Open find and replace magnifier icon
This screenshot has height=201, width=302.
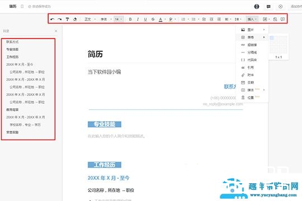275,19
